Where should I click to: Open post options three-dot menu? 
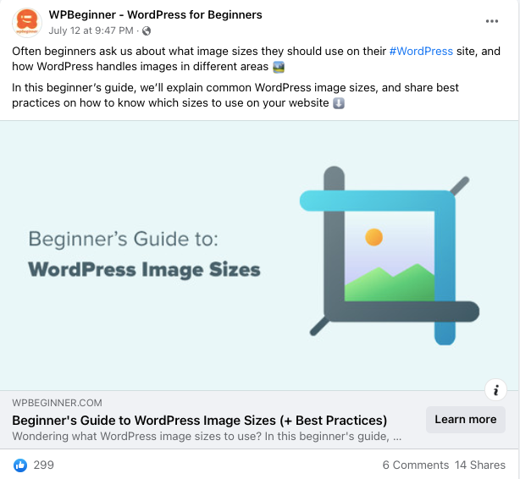pyautogui.click(x=491, y=21)
